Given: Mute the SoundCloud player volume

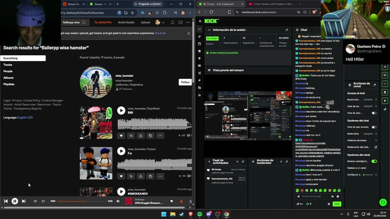Looking at the screenshot, I should point(118,201).
